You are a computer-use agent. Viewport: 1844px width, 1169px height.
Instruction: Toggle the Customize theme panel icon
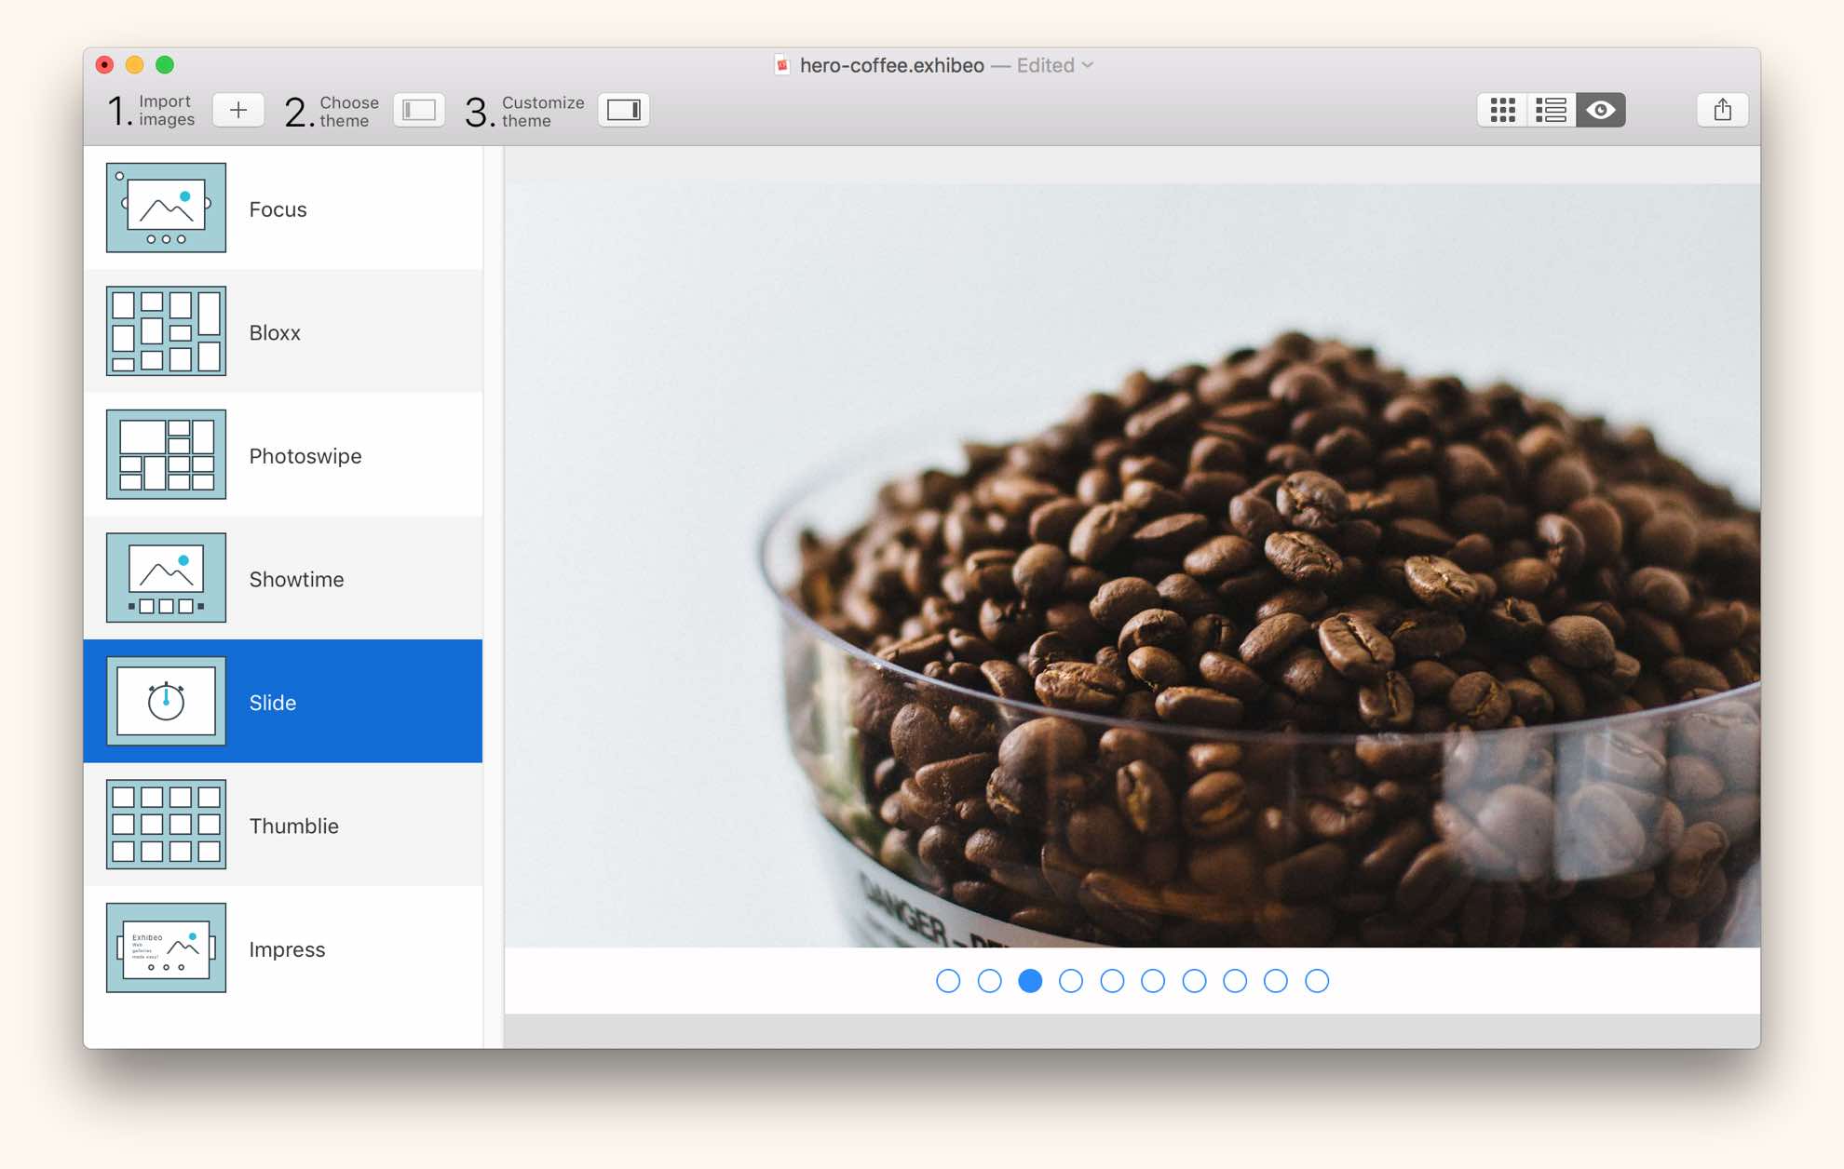[623, 110]
